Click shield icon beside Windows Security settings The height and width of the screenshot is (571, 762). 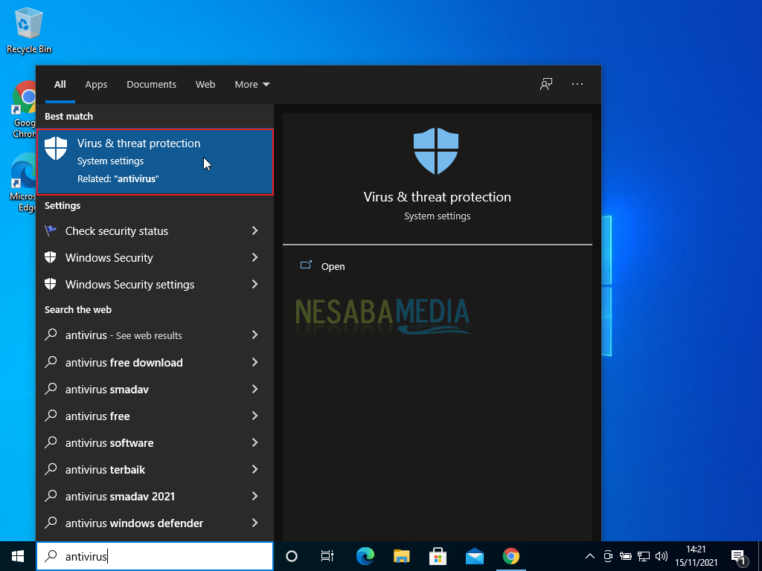coord(51,284)
